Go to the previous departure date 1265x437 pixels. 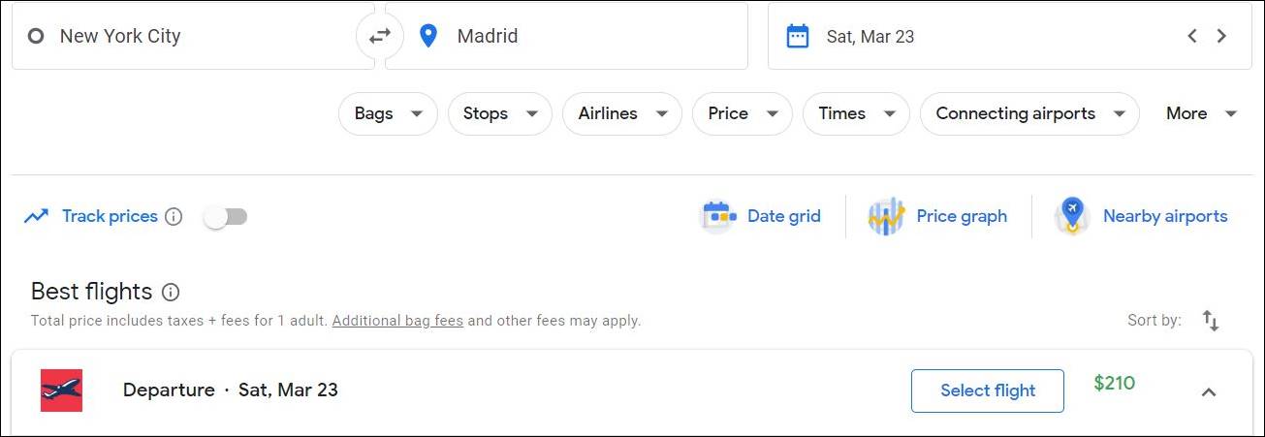pyautogui.click(x=1192, y=36)
